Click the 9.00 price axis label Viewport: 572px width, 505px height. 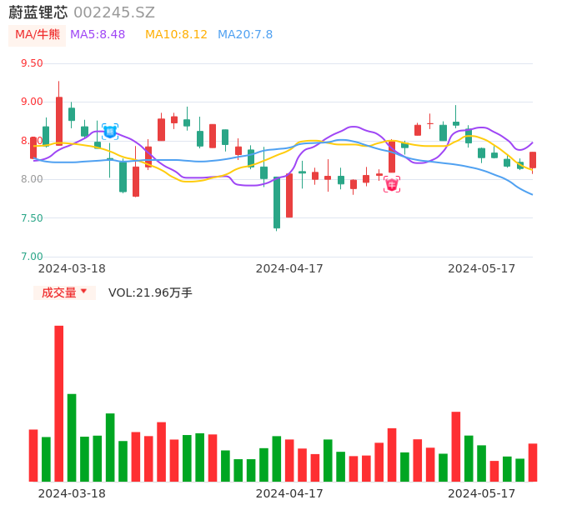tap(32, 102)
